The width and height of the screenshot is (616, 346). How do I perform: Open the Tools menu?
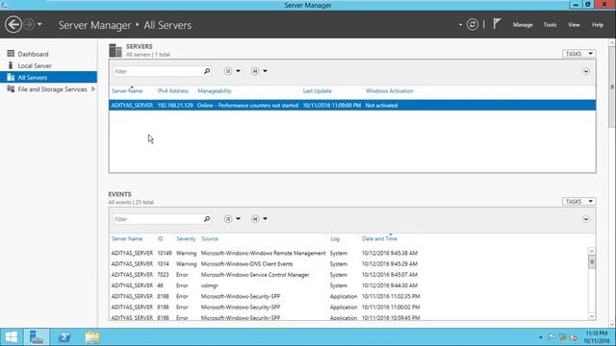(x=550, y=25)
